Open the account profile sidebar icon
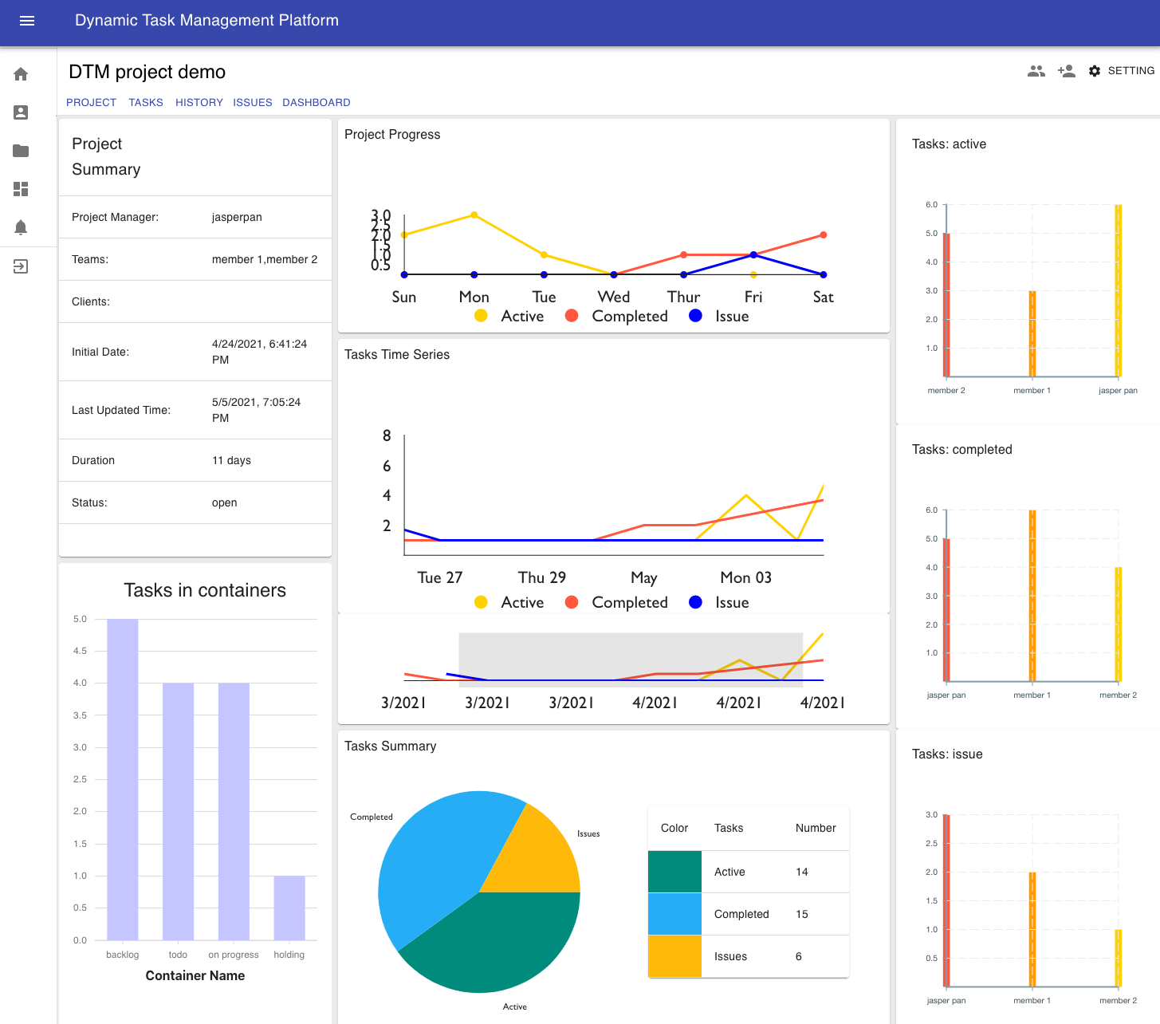1160x1024 pixels. tap(21, 112)
